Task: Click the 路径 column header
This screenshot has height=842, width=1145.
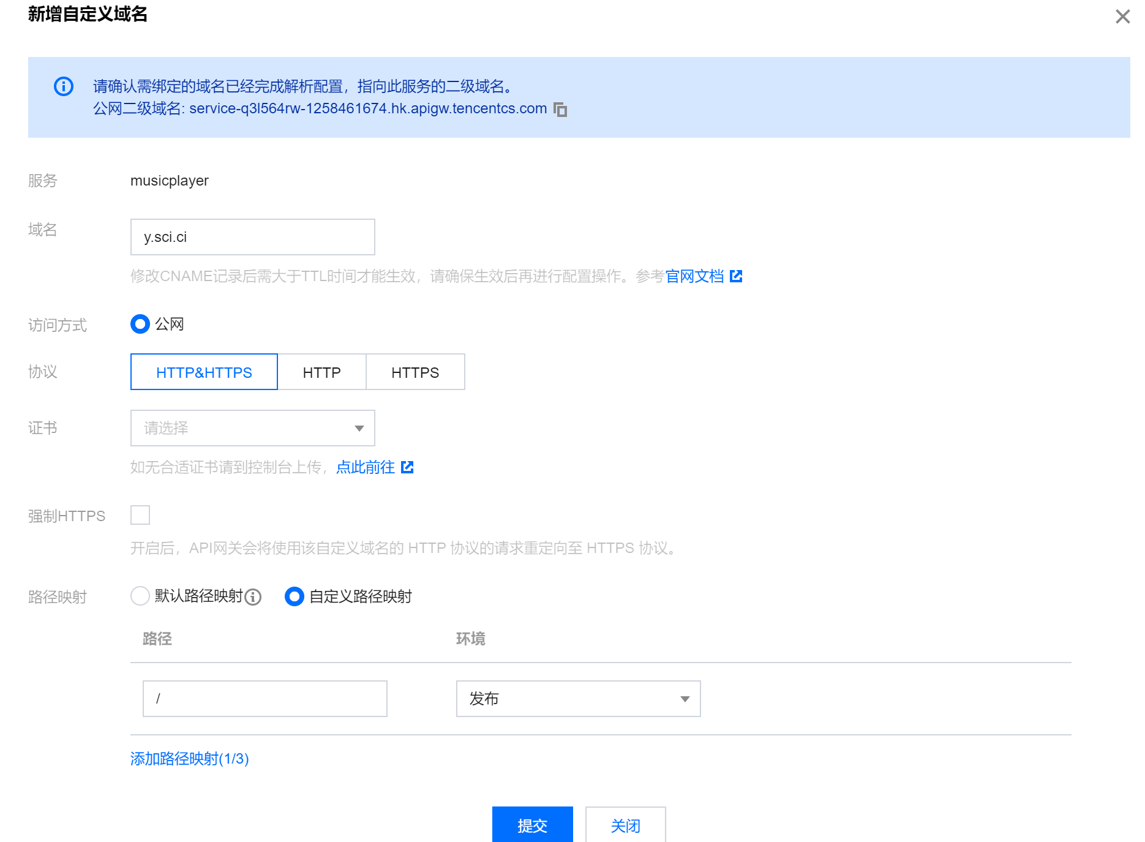Action: tap(157, 639)
